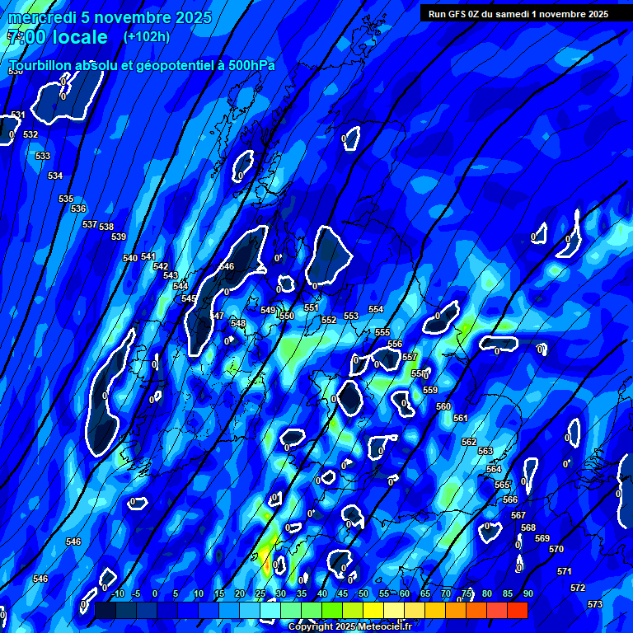Click the 546 geopotential contour label near bottom-left
Viewport: 633px width, 633px height.
(73, 542)
